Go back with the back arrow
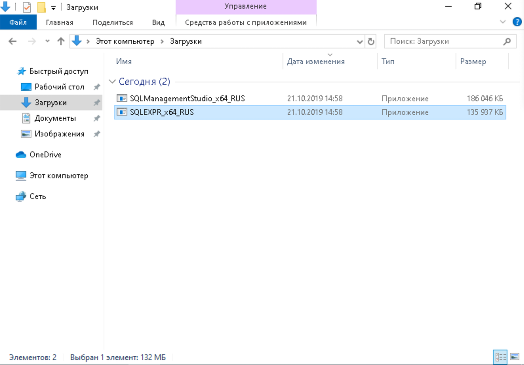524x365 pixels. tap(13, 41)
